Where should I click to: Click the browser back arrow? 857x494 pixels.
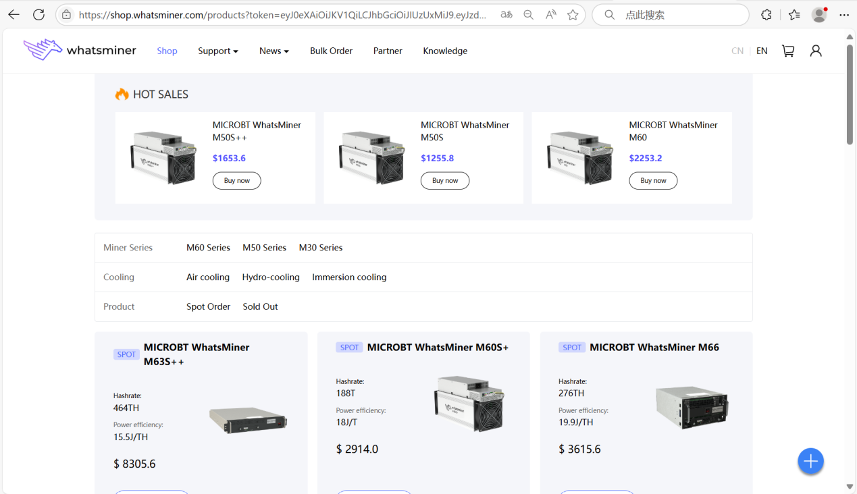click(x=14, y=14)
